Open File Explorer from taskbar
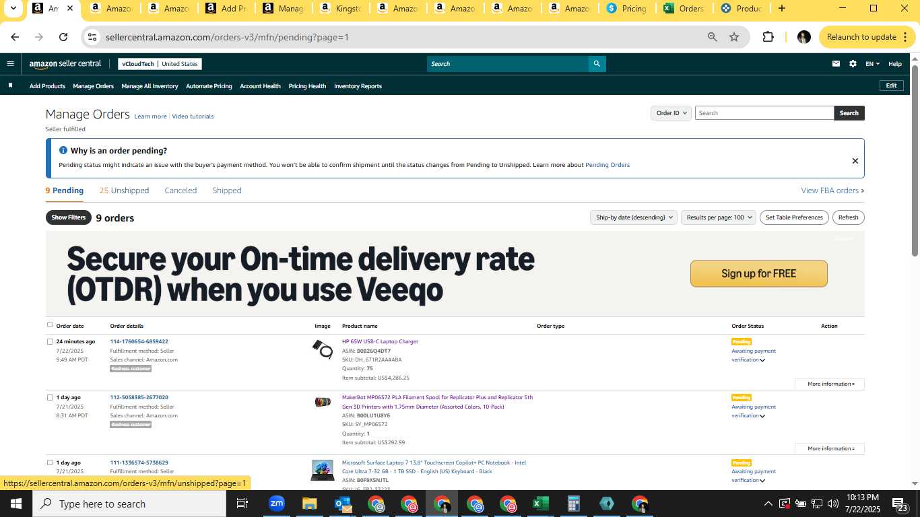Screen dimensions: 920x517 coord(309,504)
